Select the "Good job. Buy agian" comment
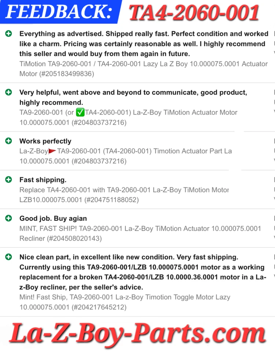This screenshot has width=275, height=352. click(53, 219)
